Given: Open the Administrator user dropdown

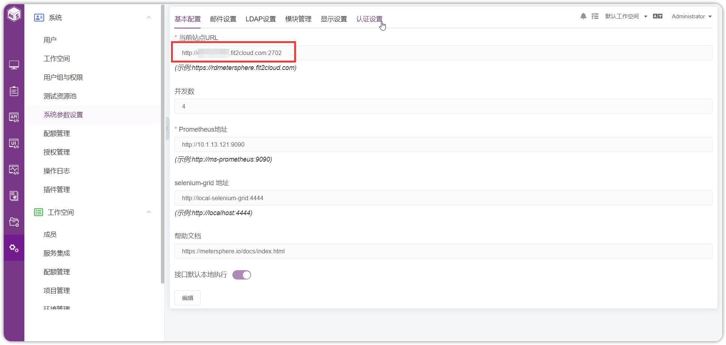Looking at the screenshot, I should point(692,16).
